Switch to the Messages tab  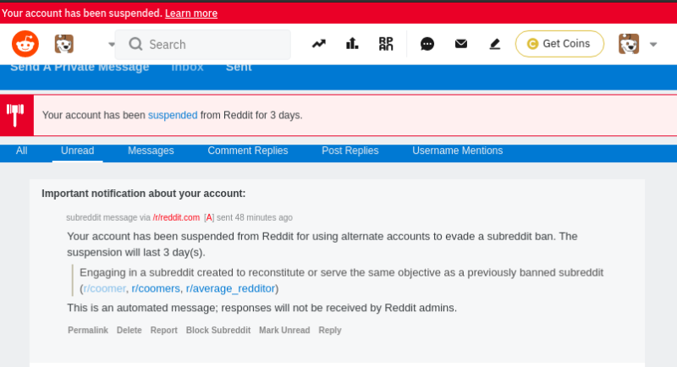[151, 151]
